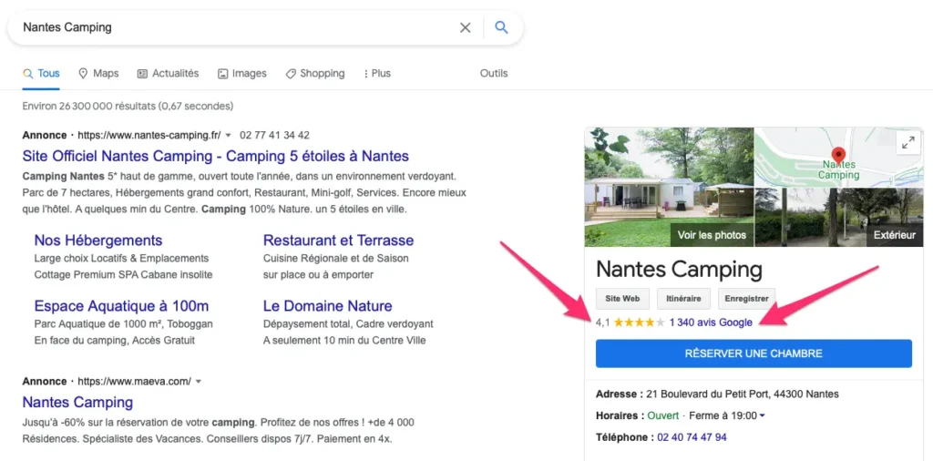This screenshot has height=461, width=933.
Task: Click phone number 02 40 74 47 94
Action: tap(692, 437)
